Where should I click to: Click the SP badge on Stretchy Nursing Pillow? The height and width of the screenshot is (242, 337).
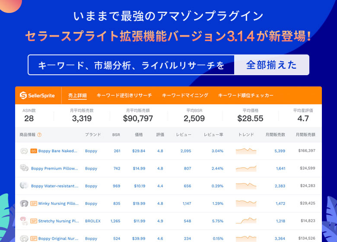tap(33, 221)
